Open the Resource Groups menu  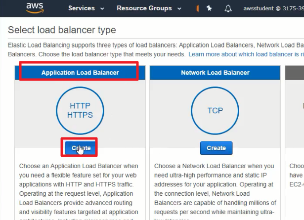pyautogui.click(x=144, y=8)
